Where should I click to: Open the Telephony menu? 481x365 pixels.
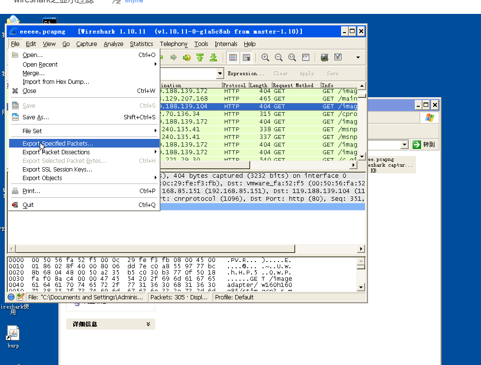(x=173, y=44)
